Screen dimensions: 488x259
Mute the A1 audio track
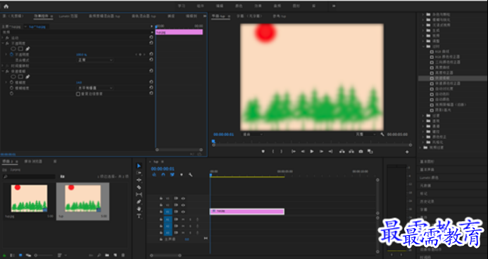[183, 219]
